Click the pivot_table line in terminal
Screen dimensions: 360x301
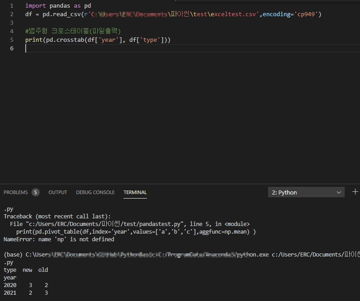click(136, 232)
